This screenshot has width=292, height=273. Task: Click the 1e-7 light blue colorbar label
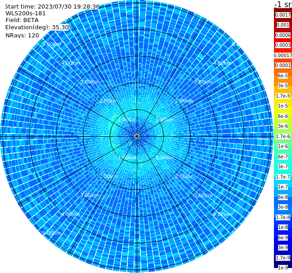[x=283, y=187]
